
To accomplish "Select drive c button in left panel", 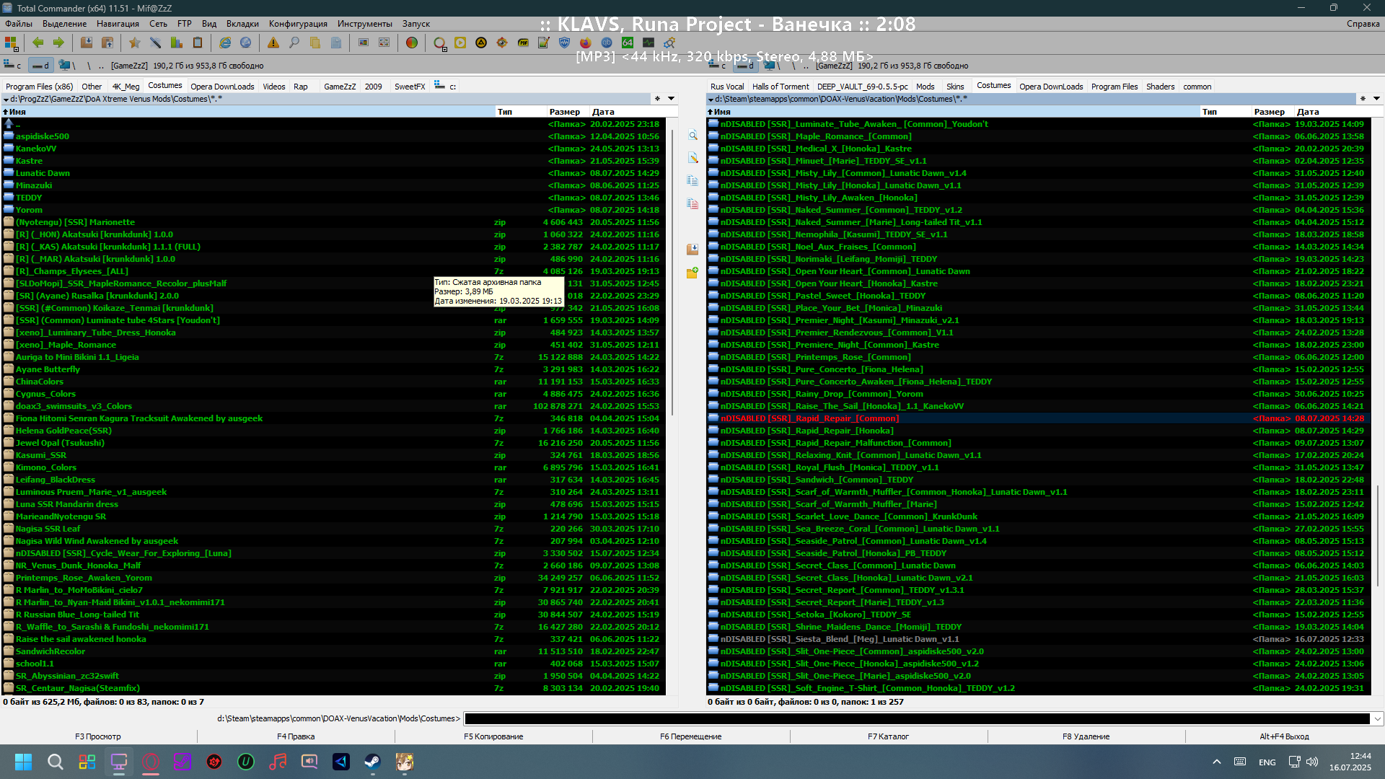I will pos(13,66).
